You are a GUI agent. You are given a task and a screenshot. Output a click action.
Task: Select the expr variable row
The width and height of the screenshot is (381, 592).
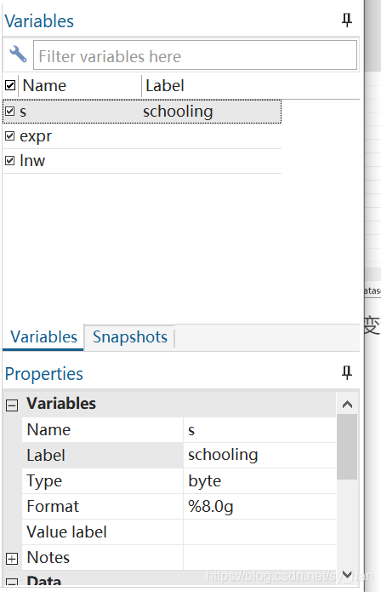142,136
